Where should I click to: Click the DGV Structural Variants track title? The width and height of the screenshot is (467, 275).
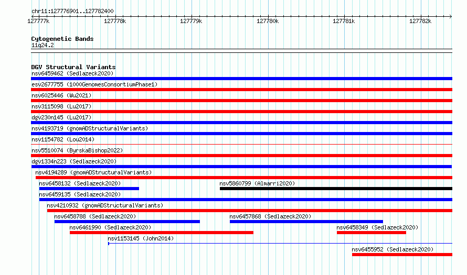[x=73, y=67]
